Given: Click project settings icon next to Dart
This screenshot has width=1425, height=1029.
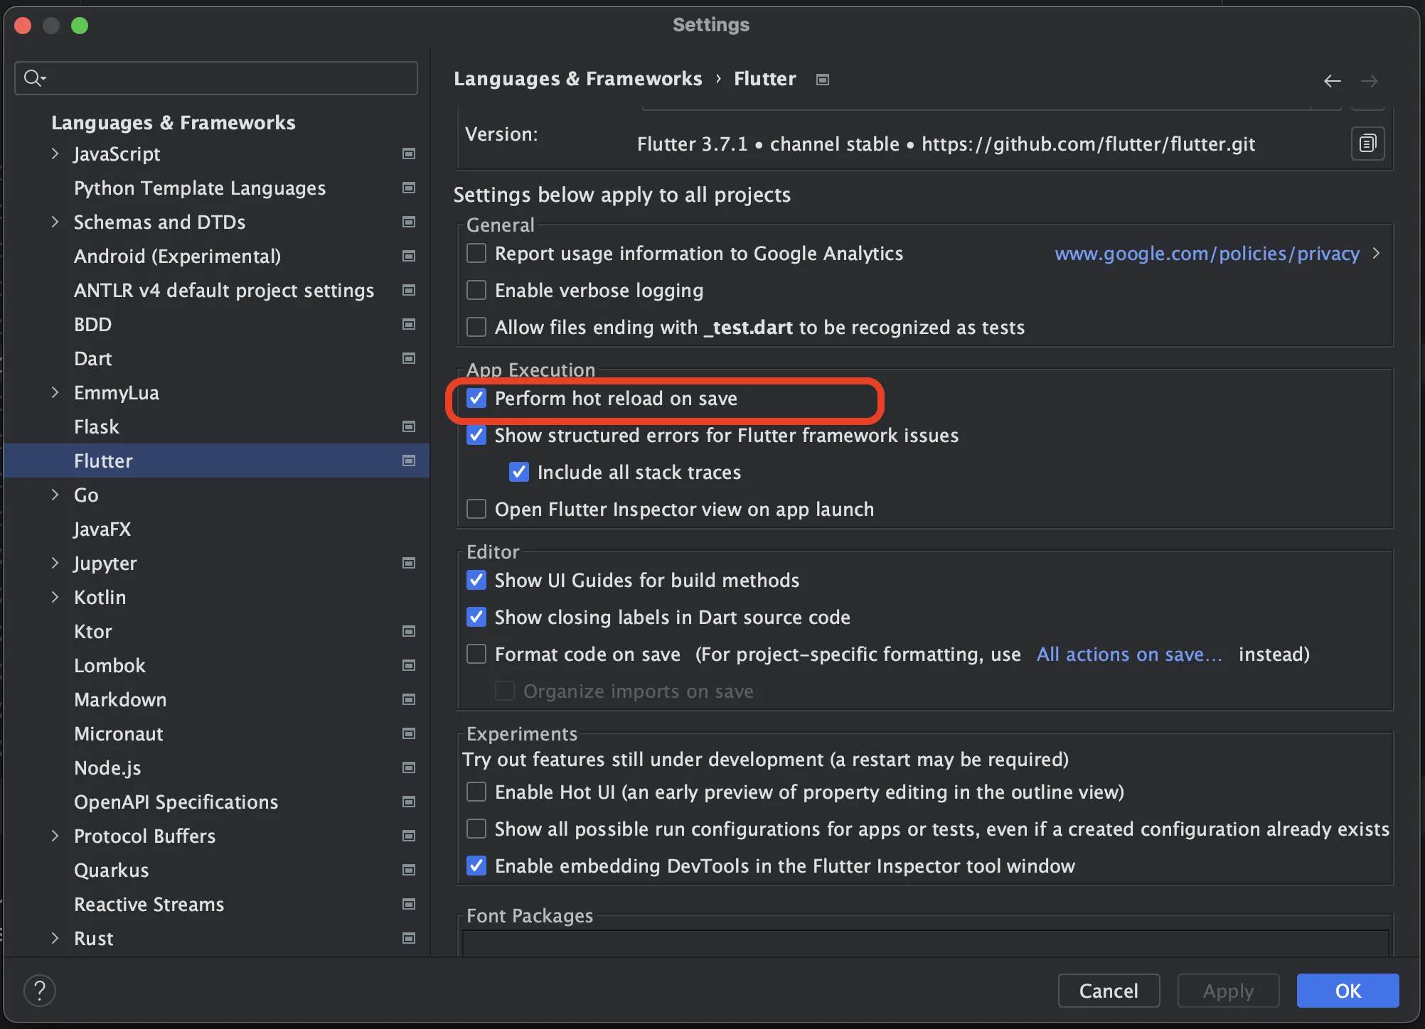Looking at the screenshot, I should click(x=409, y=358).
